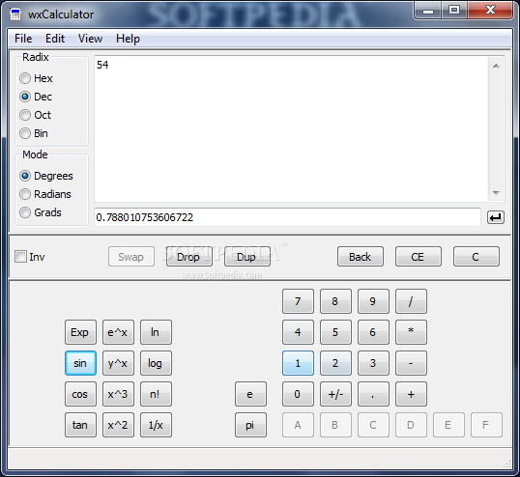Image resolution: width=520 pixels, height=477 pixels.
Task: Click the minus operator button
Action: (411, 363)
